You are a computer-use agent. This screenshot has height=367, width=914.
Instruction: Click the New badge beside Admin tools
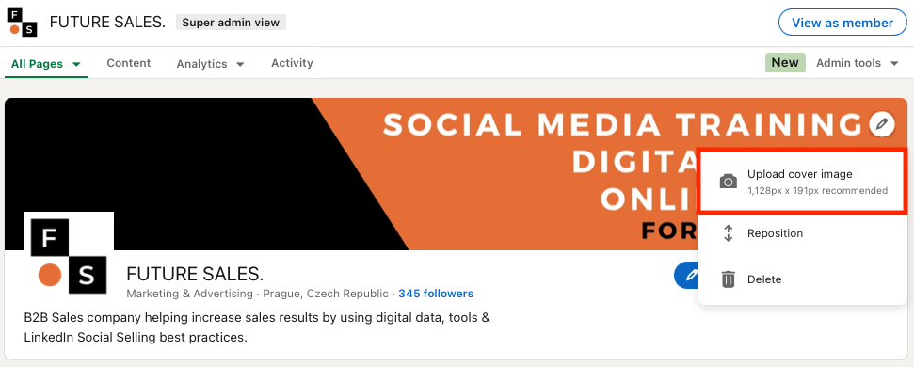tap(785, 63)
